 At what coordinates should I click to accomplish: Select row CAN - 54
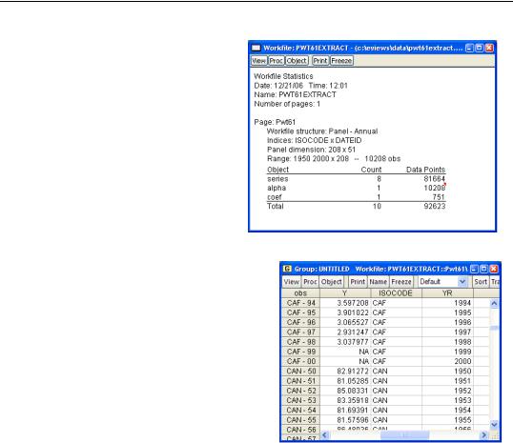coord(300,411)
